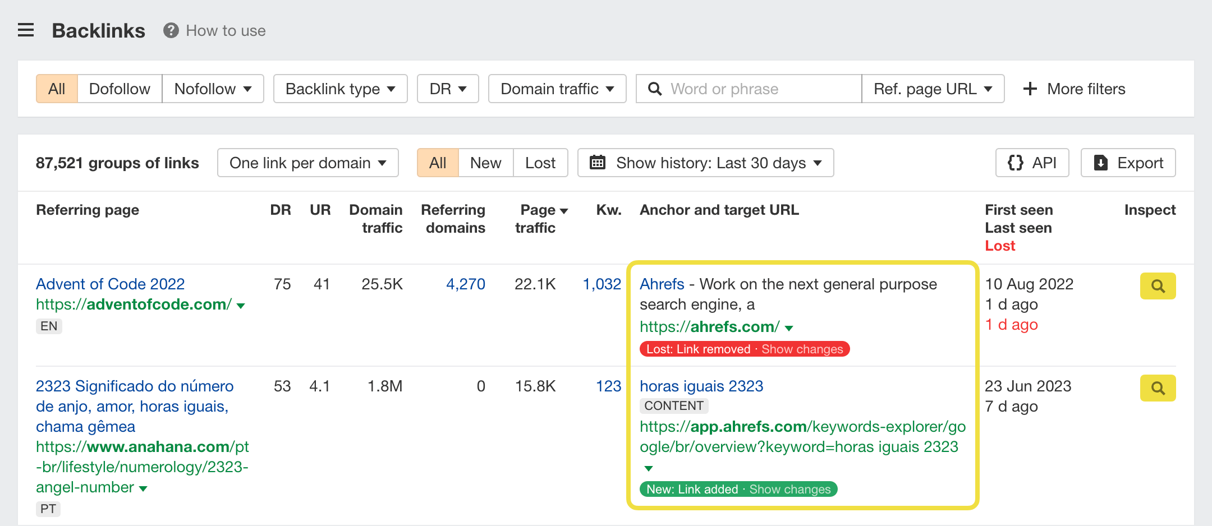Viewport: 1212px width, 526px height.
Task: Click the Lost: Link removed badge
Action: (x=698, y=349)
